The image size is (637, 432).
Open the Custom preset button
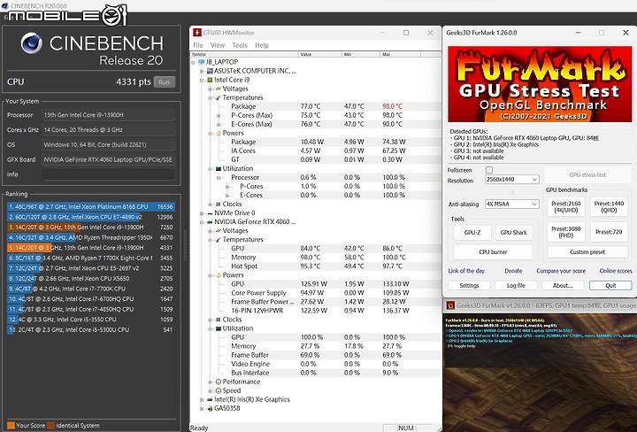click(x=587, y=252)
